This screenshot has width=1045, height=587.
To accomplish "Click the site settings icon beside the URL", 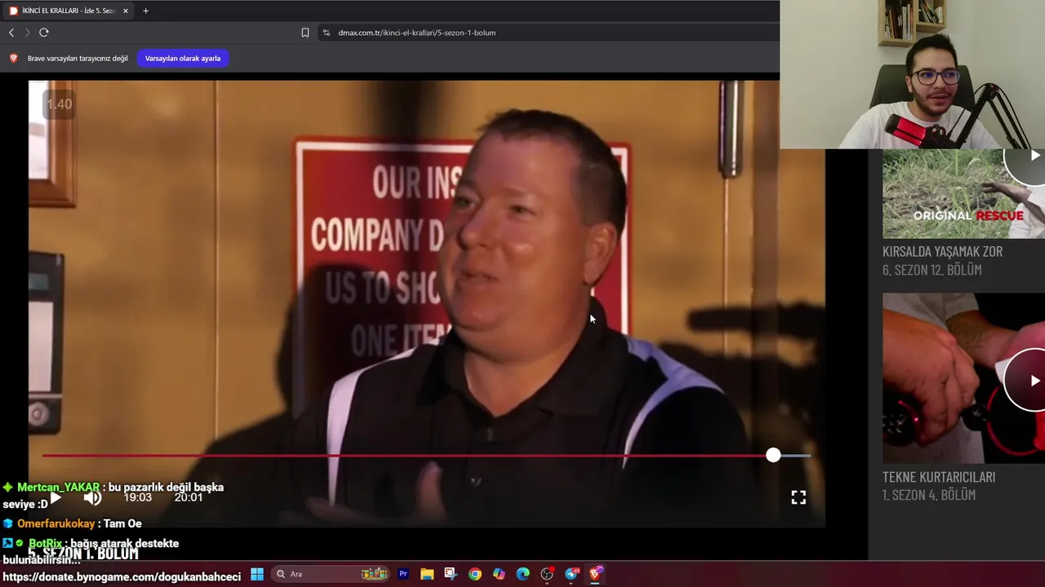I will click(327, 33).
